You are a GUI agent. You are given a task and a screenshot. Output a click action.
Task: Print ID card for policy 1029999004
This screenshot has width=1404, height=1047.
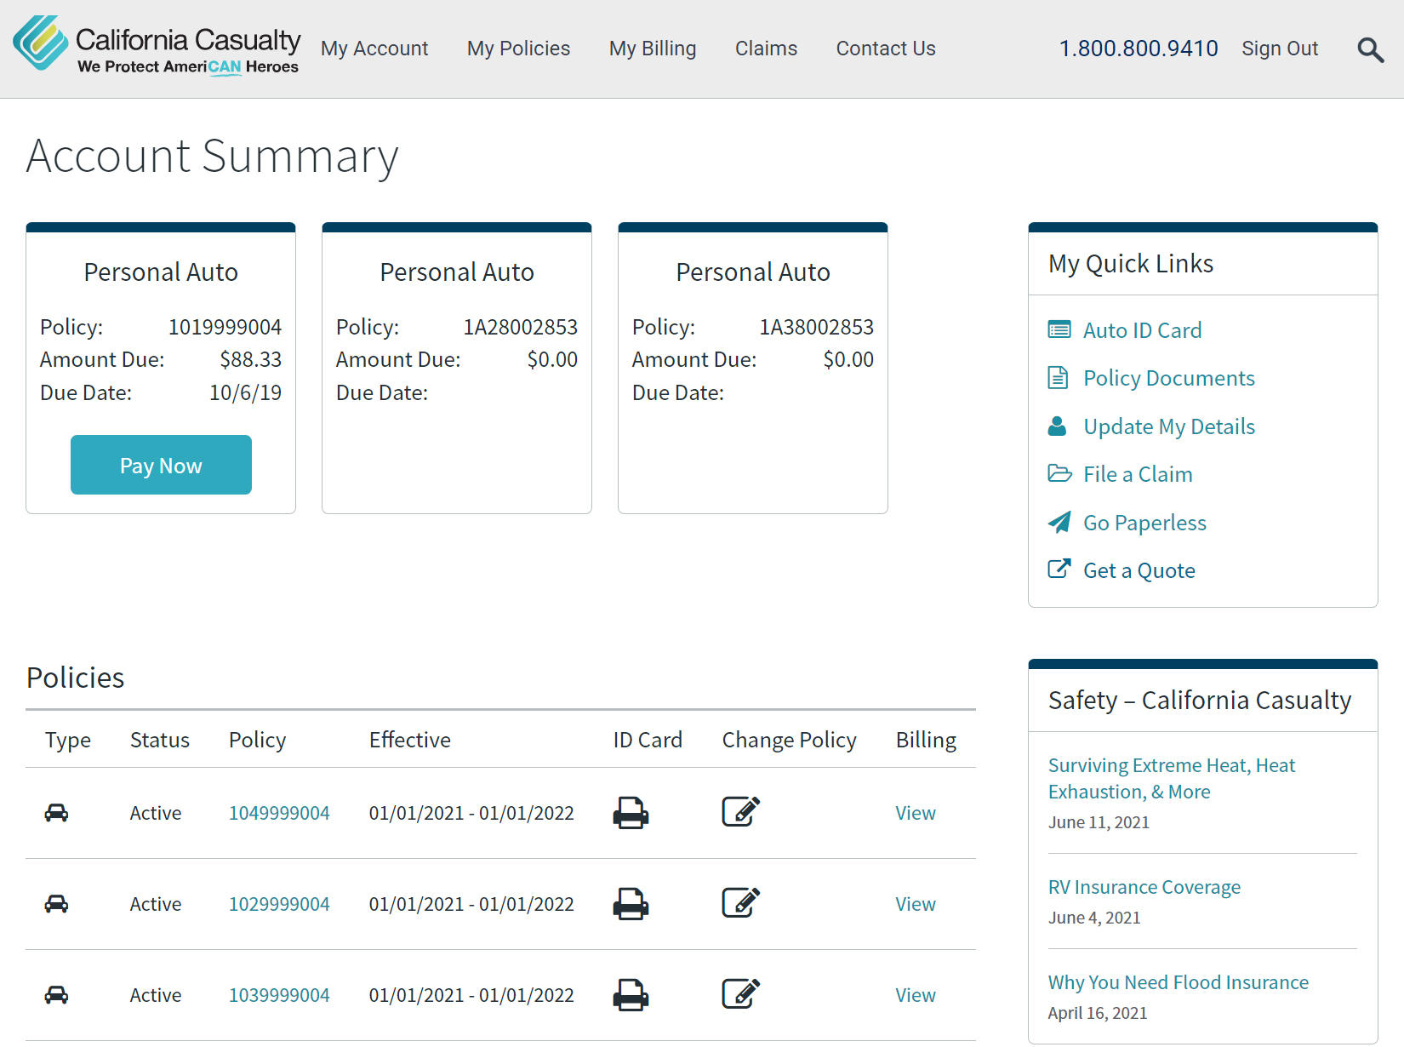point(631,904)
